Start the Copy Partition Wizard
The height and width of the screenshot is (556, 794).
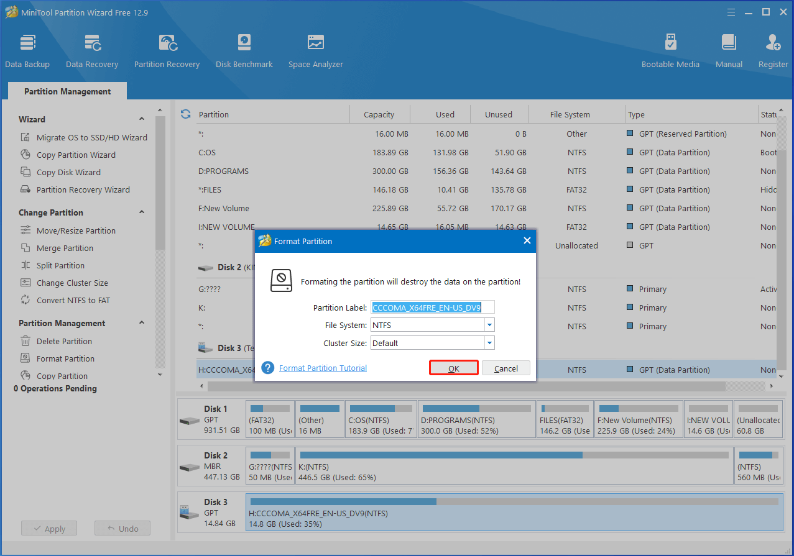68,155
